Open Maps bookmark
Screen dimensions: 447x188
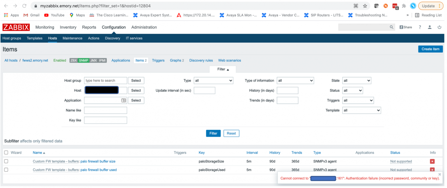[77, 15]
